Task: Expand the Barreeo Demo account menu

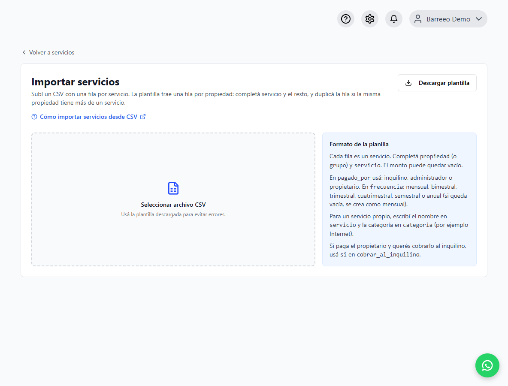Action: [x=448, y=19]
